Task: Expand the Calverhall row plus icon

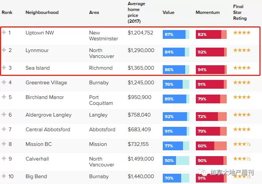Action: click(4, 158)
